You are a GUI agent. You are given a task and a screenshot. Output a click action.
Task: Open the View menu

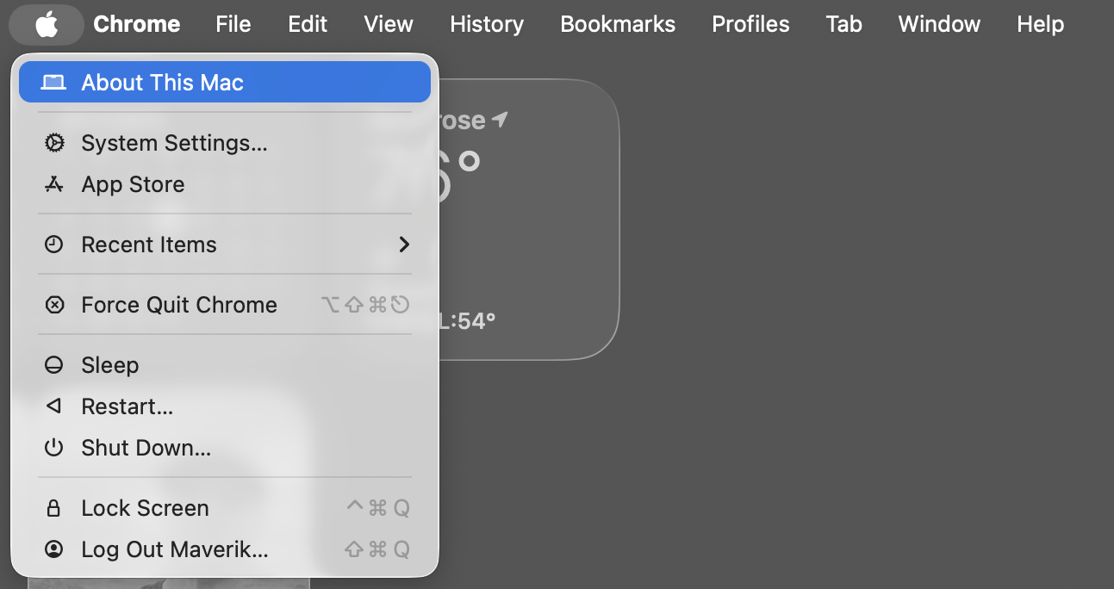tap(389, 24)
